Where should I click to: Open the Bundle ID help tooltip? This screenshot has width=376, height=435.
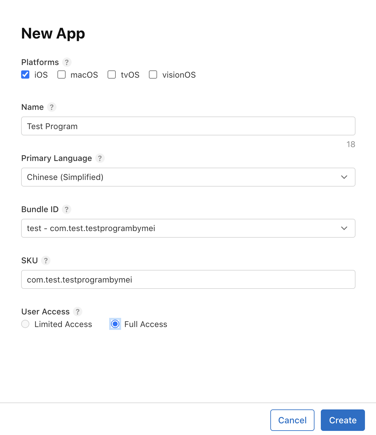coord(67,209)
